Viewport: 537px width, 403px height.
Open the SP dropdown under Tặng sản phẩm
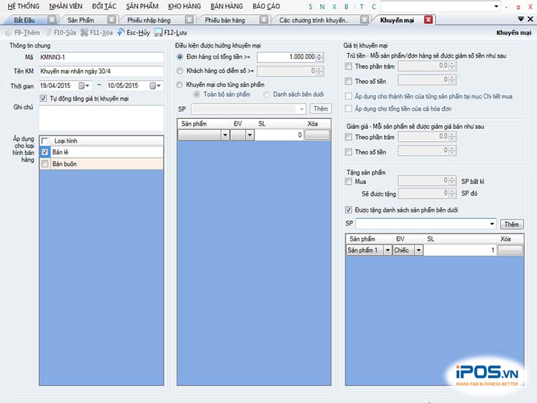click(493, 224)
